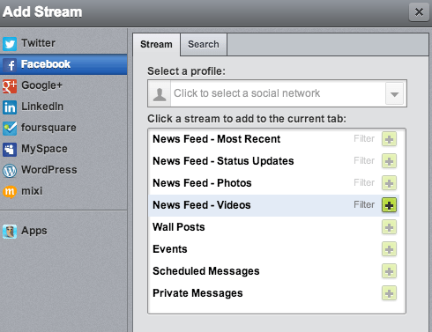This screenshot has width=432, height=332.
Task: Add the Events stream with plus button
Action: point(389,249)
